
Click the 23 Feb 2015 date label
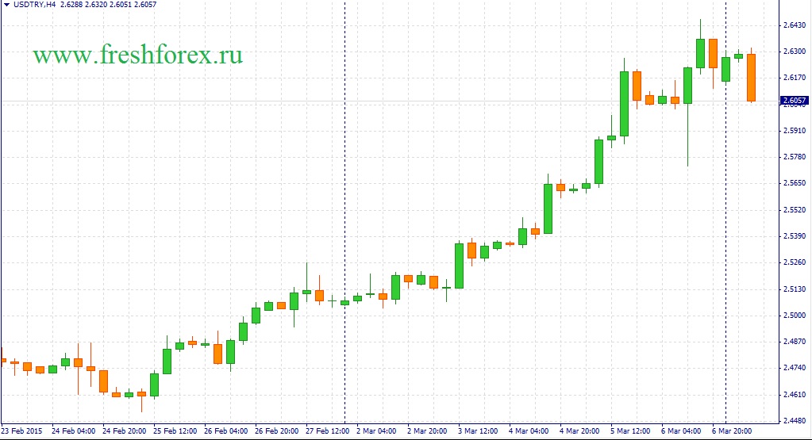coord(21,432)
